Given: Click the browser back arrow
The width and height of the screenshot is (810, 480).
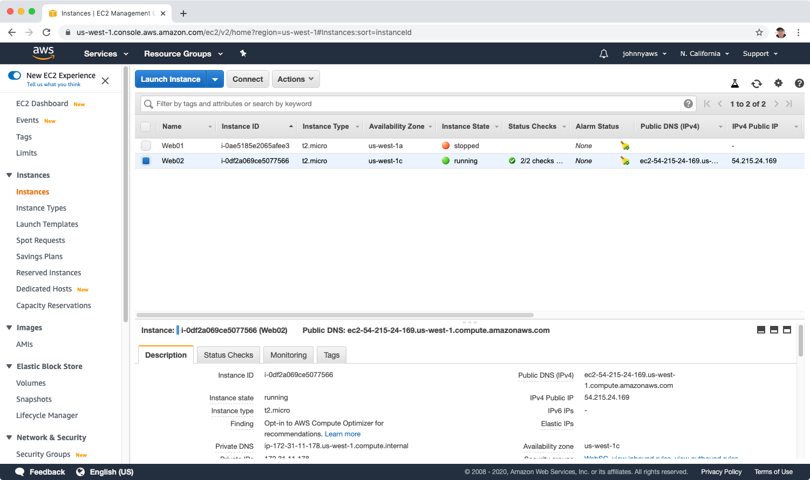Looking at the screenshot, I should pyautogui.click(x=12, y=32).
